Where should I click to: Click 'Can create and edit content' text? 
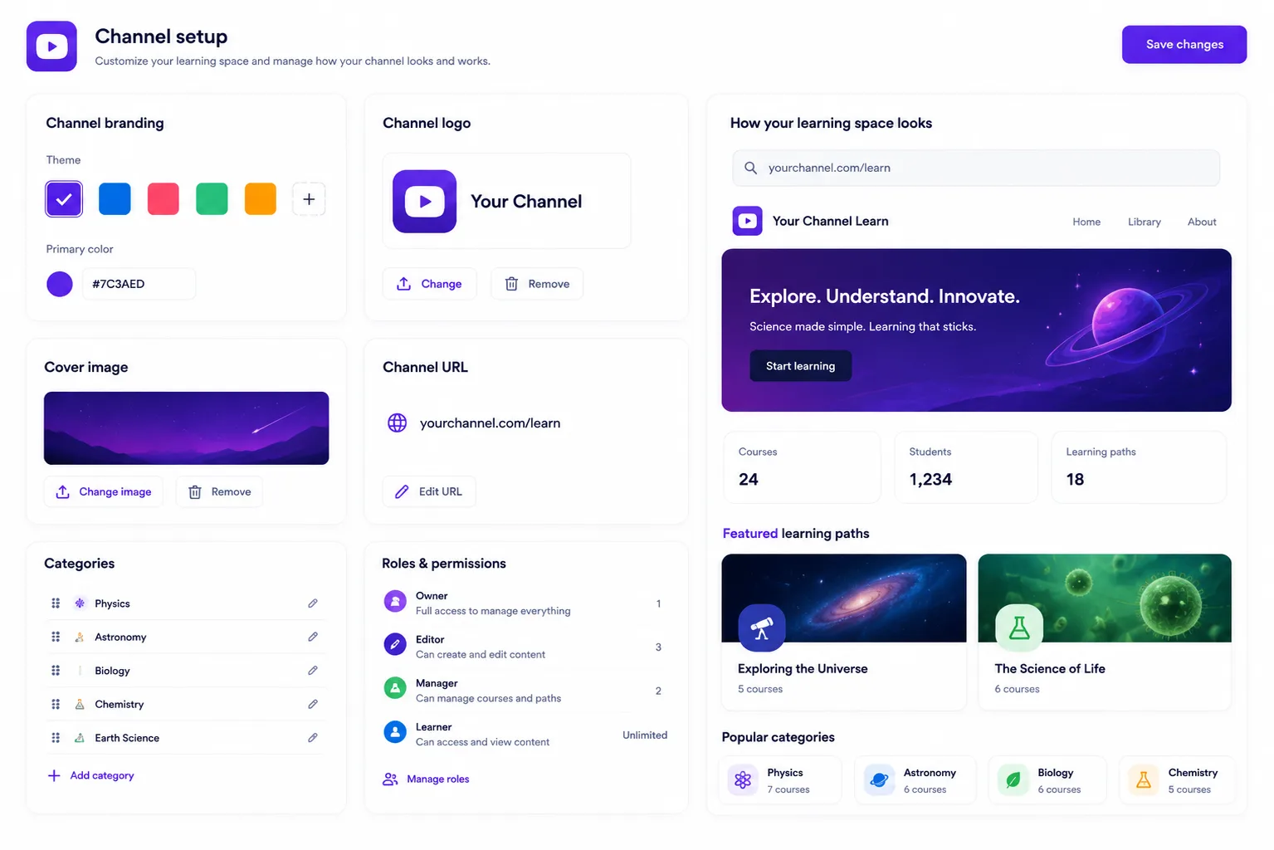click(481, 655)
